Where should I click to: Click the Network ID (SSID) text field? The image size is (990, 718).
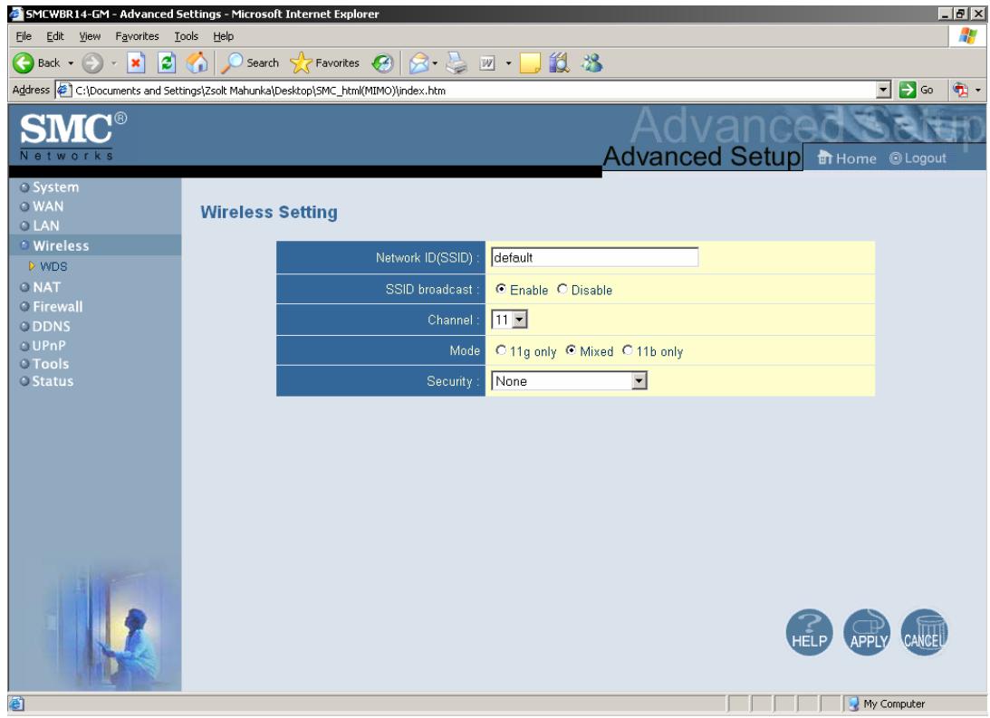[x=594, y=257]
